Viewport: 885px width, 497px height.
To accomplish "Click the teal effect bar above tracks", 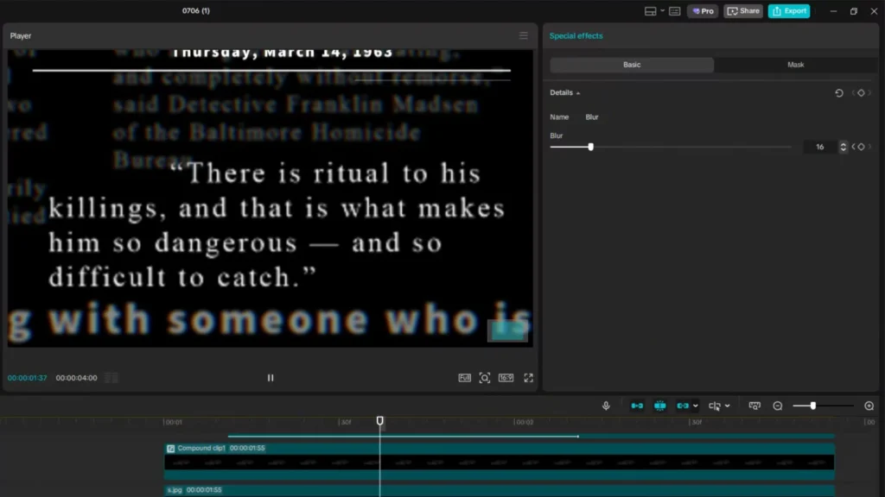I will click(x=531, y=436).
